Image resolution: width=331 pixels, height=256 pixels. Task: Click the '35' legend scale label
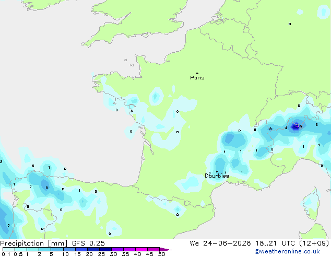click(125, 254)
